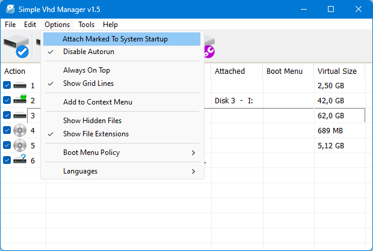
Task: Select the disc icon in row 4
Action: point(20,130)
